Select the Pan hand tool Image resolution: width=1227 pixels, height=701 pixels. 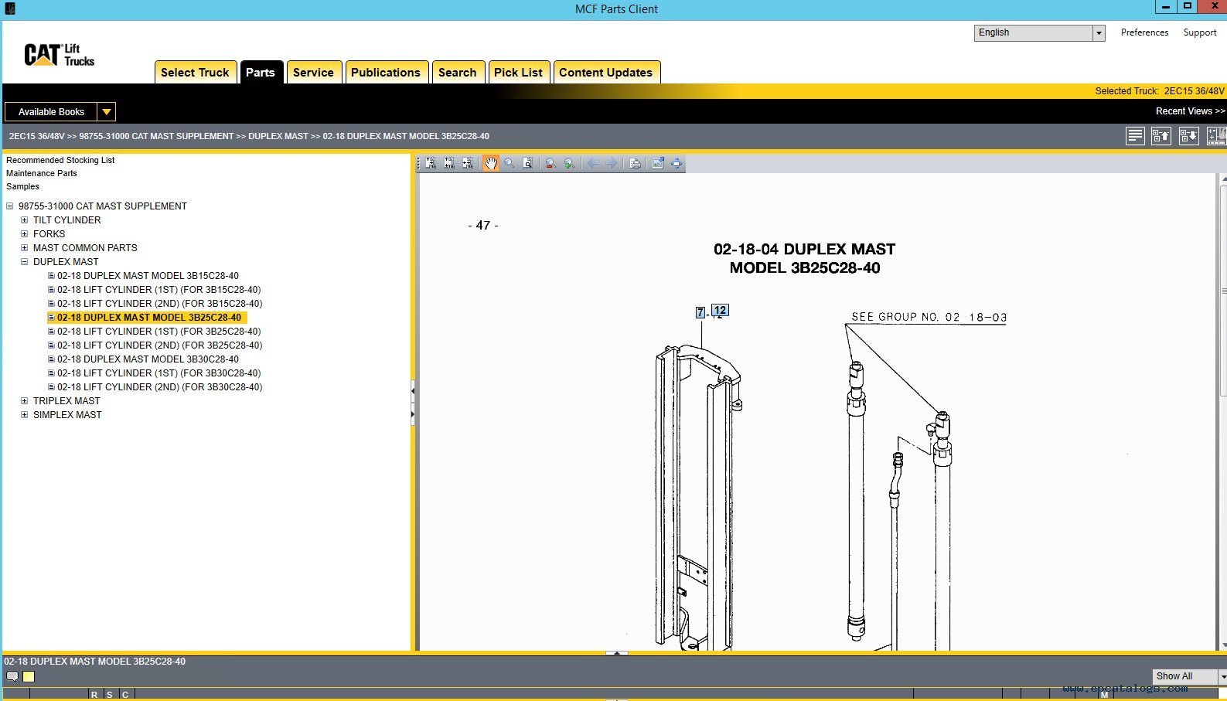click(x=491, y=163)
